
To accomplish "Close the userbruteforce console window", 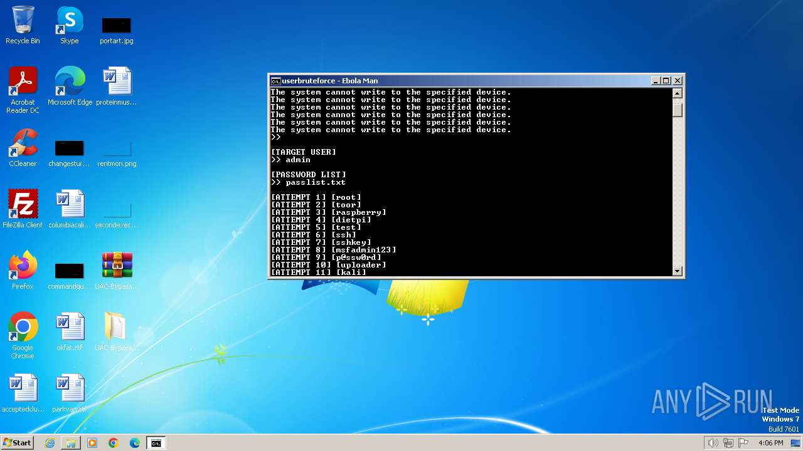I will click(678, 81).
